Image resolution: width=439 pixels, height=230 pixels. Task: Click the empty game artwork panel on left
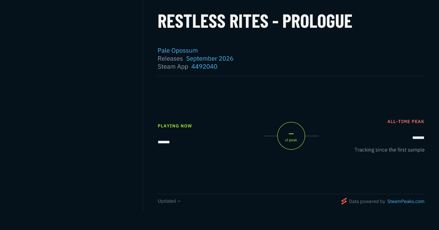71,106
